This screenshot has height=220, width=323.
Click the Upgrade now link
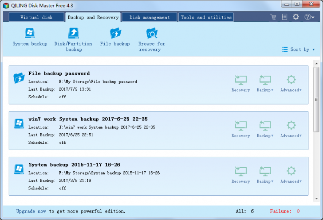coord(31,211)
